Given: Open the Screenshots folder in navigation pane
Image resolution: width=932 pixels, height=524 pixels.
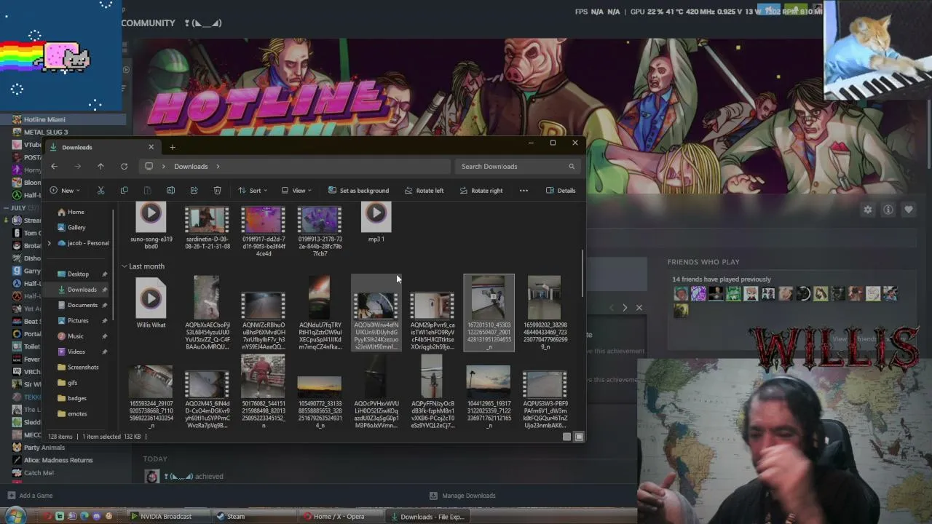Looking at the screenshot, I should (x=83, y=368).
